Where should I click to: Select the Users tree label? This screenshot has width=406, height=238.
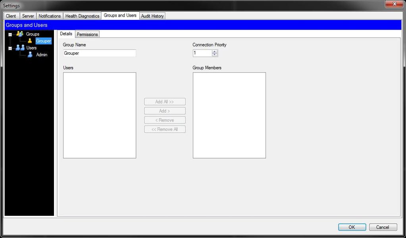(31, 48)
